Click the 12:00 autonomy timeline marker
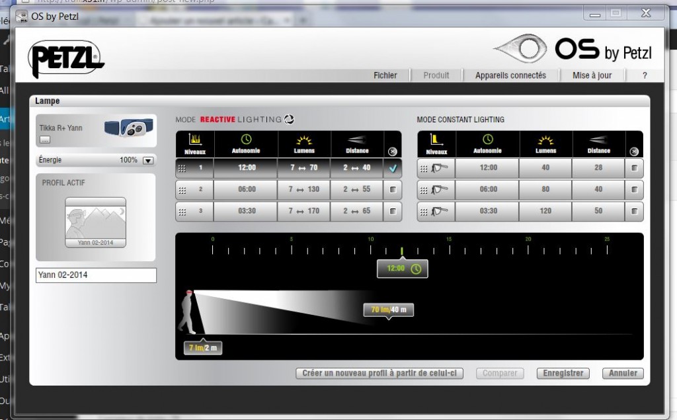This screenshot has height=420, width=677. pos(403,269)
